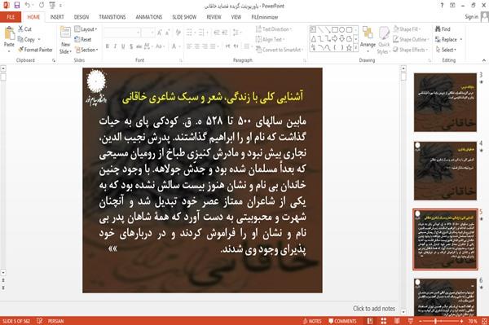
Task: Undo the last action
Action: click(x=27, y=6)
